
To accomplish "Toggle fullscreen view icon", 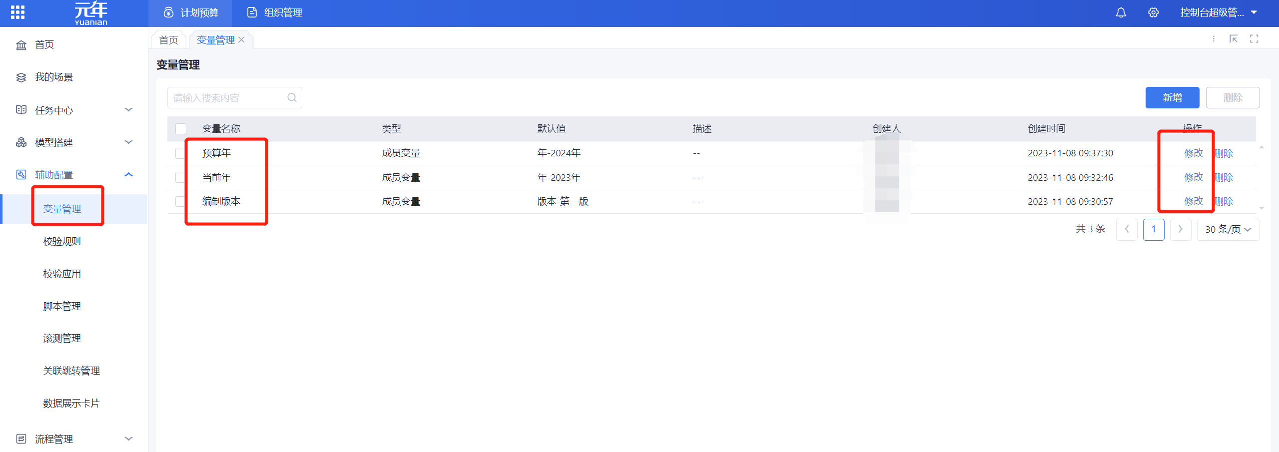I will click(1254, 39).
